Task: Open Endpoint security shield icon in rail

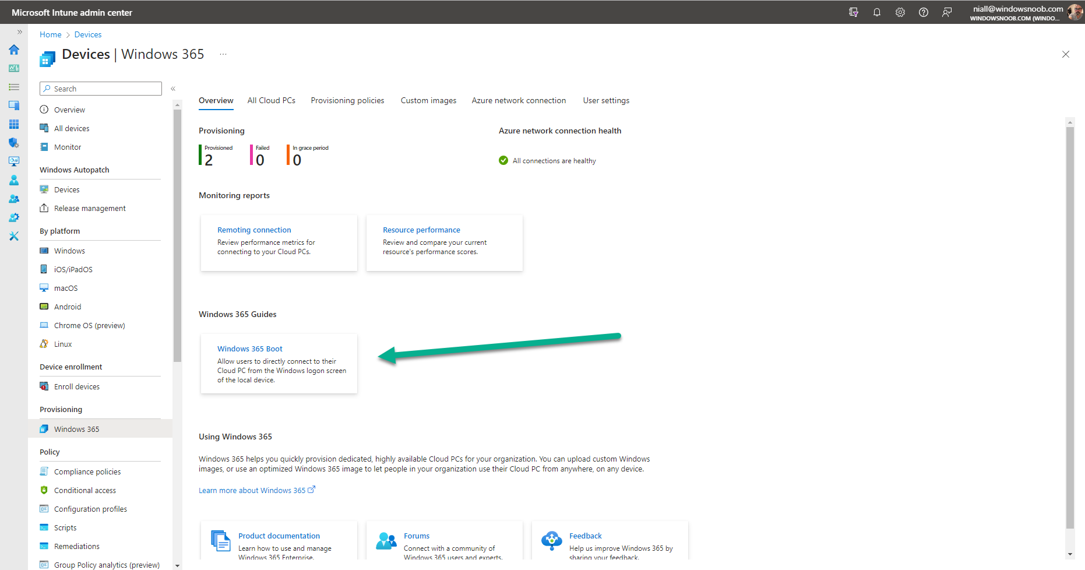Action: (14, 143)
